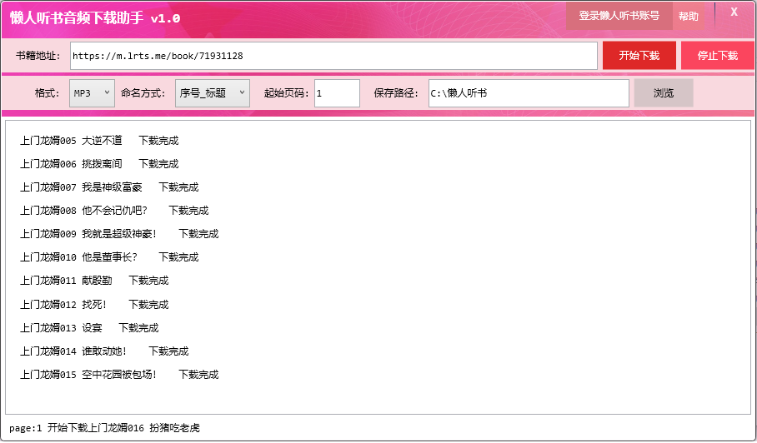Click the 书籍地址 label
This screenshot has width=757, height=443.
pos(38,56)
